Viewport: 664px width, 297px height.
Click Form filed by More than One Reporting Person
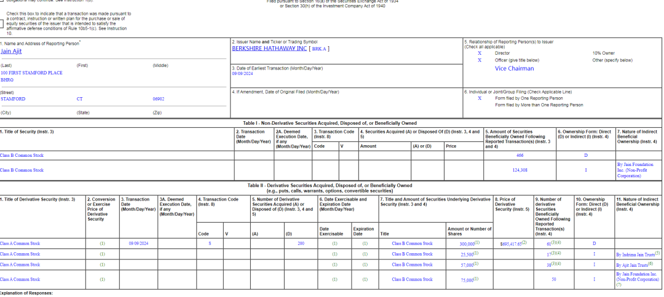539,105
